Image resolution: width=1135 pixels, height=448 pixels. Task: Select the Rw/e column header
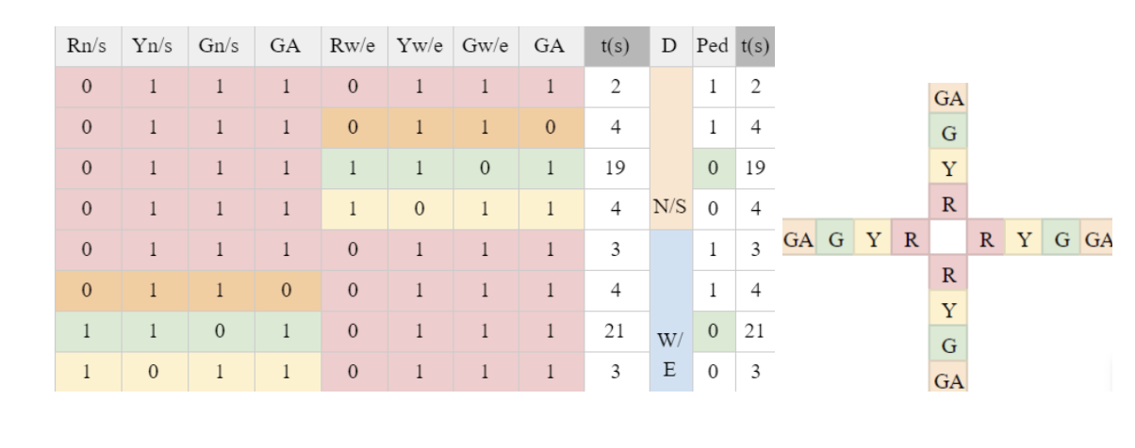[351, 48]
